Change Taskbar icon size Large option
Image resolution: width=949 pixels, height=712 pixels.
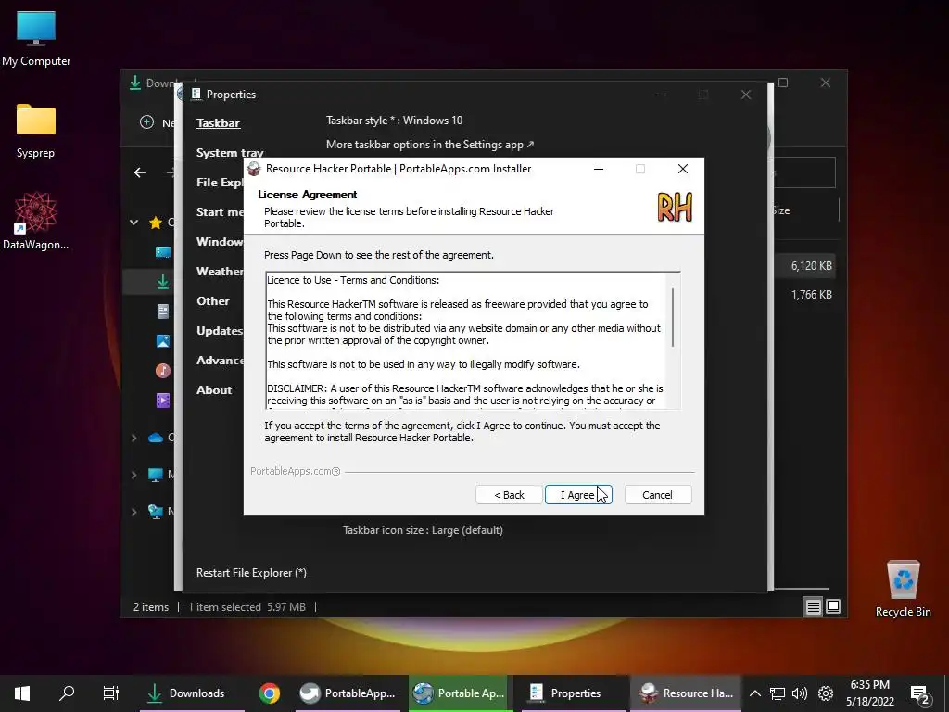423,530
